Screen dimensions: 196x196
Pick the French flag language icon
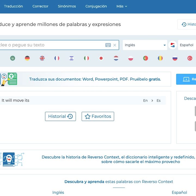[x=57, y=58]
